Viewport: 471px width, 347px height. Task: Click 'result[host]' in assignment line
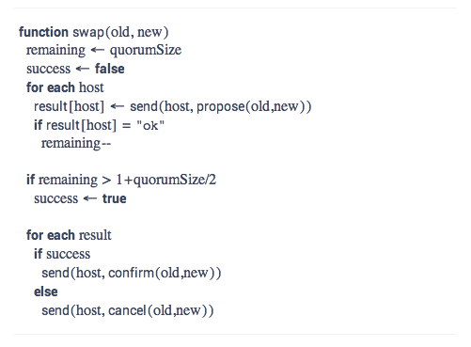(69, 106)
